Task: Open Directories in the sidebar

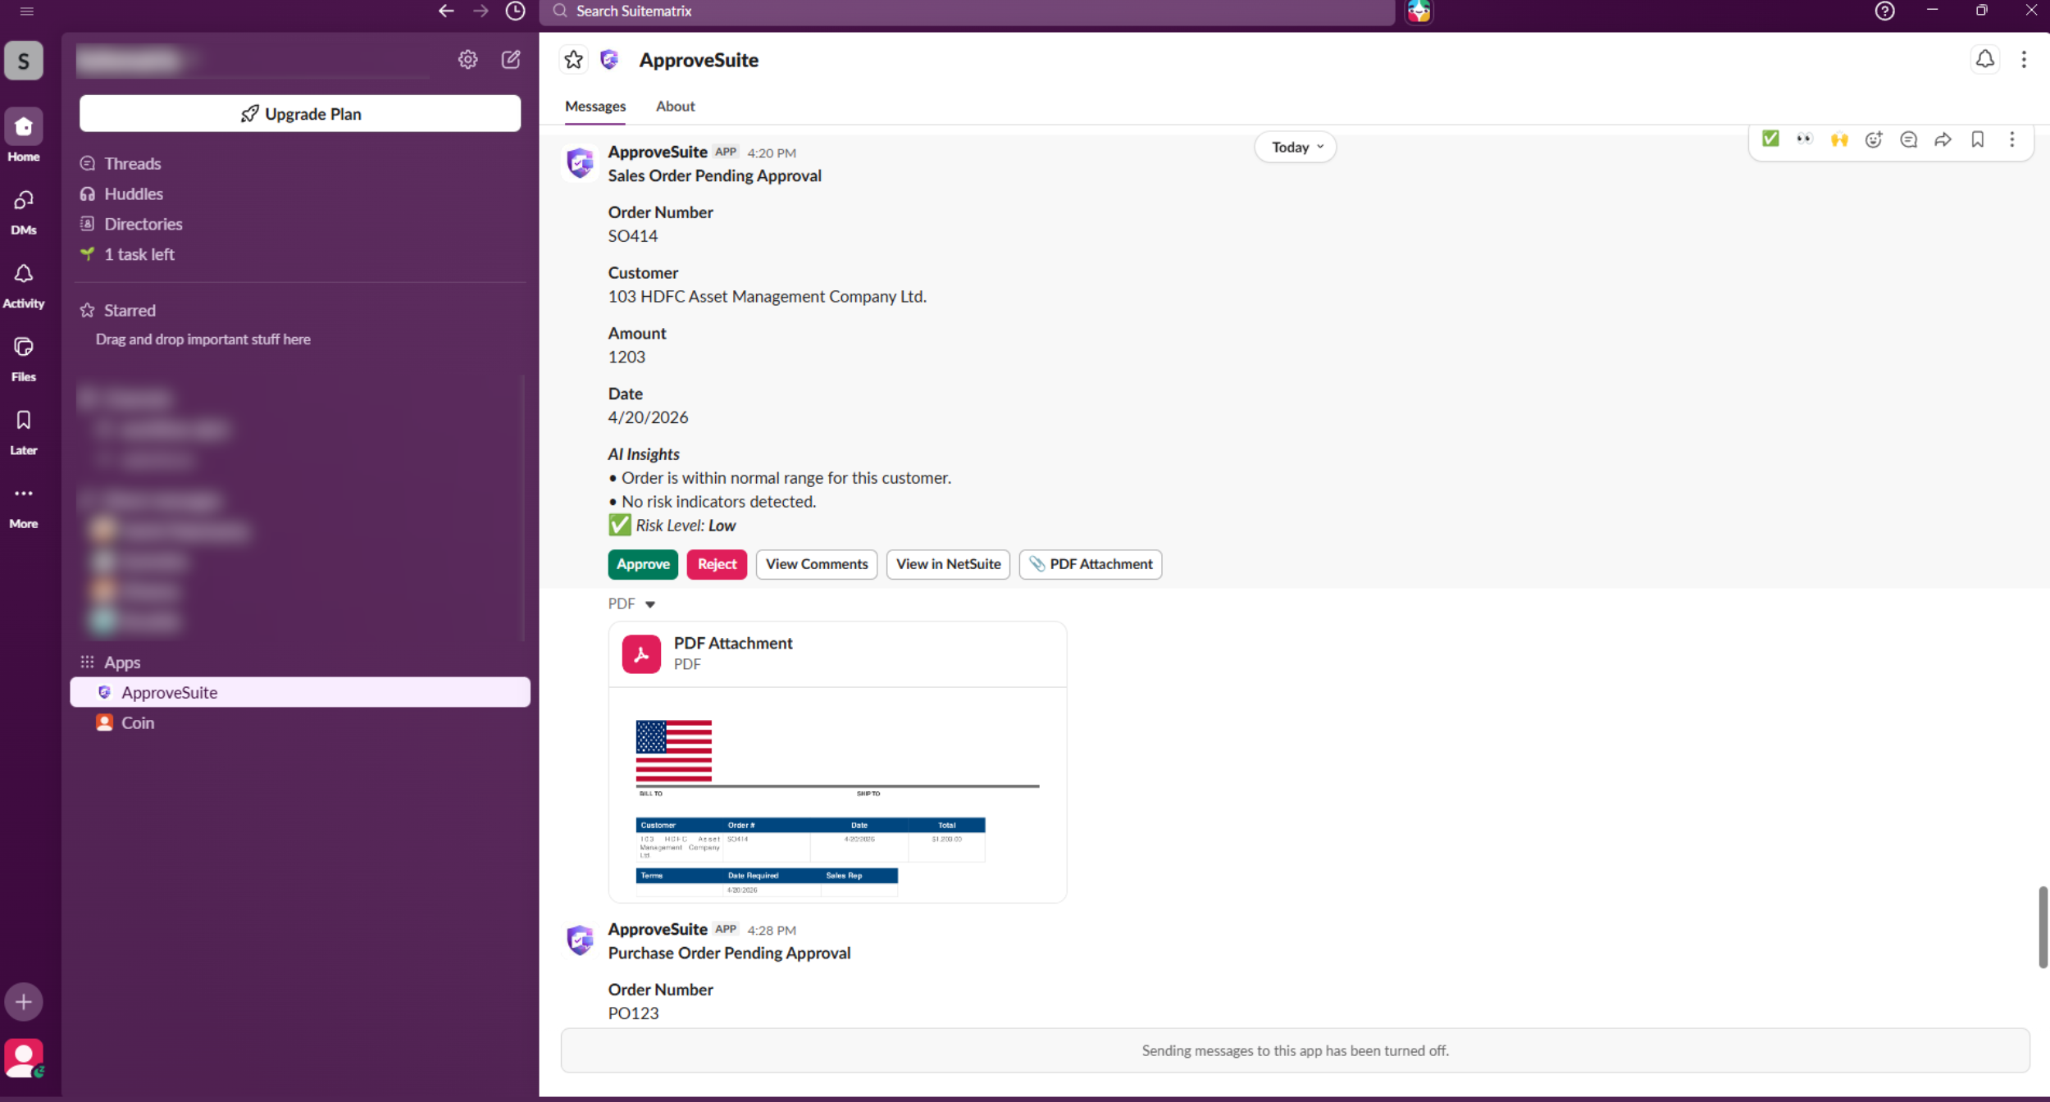Action: point(143,224)
